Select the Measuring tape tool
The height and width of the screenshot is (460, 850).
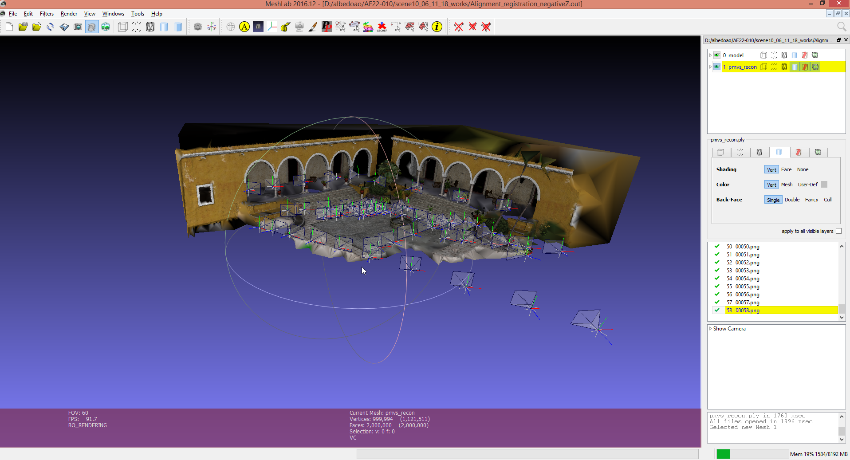click(x=285, y=27)
